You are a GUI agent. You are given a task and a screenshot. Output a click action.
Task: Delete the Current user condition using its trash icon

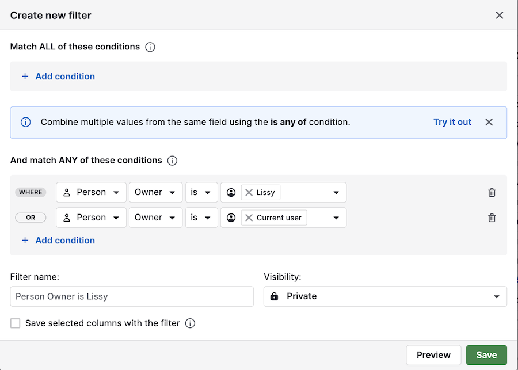coord(492,218)
